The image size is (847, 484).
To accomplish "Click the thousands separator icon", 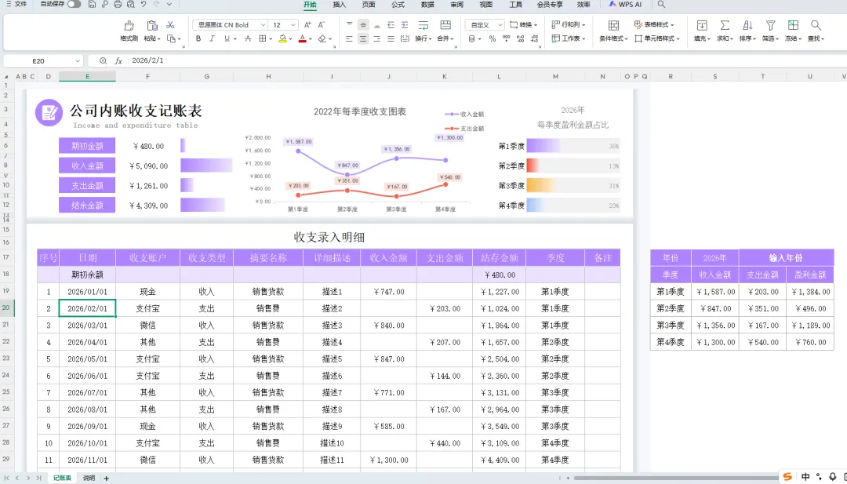I will (506, 39).
